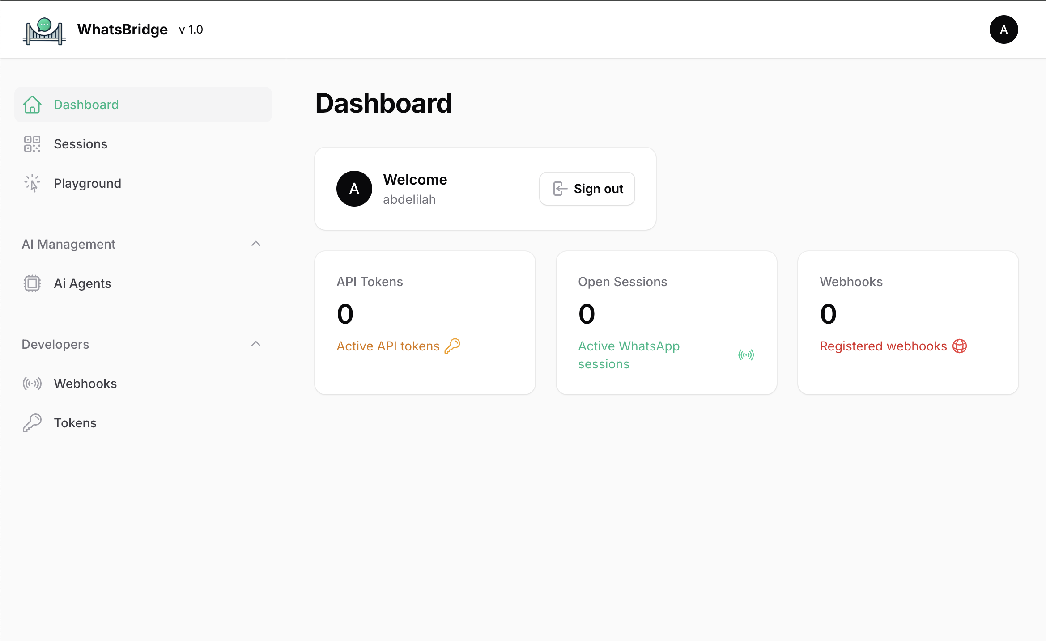Open the profile avatar in top-right corner
Viewport: 1046px width, 641px height.
pos(1003,30)
